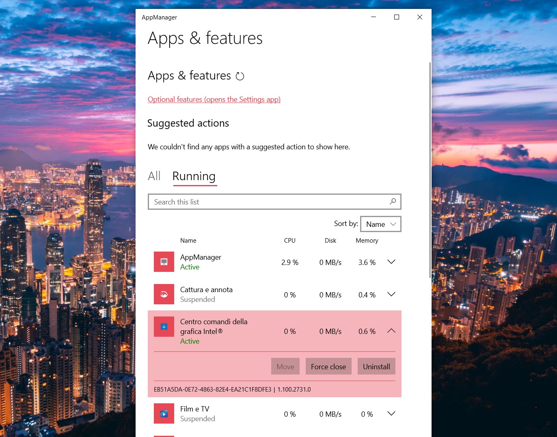Screen dimensions: 557x437
Task: Click AppManager memory value 3.6 %
Action: 367,263
